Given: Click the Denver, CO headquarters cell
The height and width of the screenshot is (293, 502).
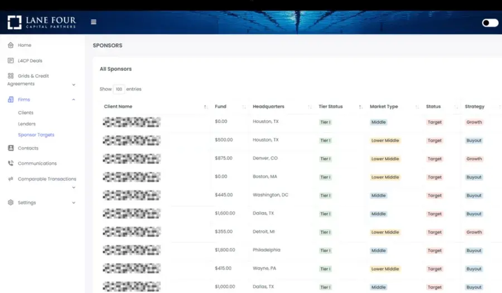Looking at the screenshot, I should [265, 158].
